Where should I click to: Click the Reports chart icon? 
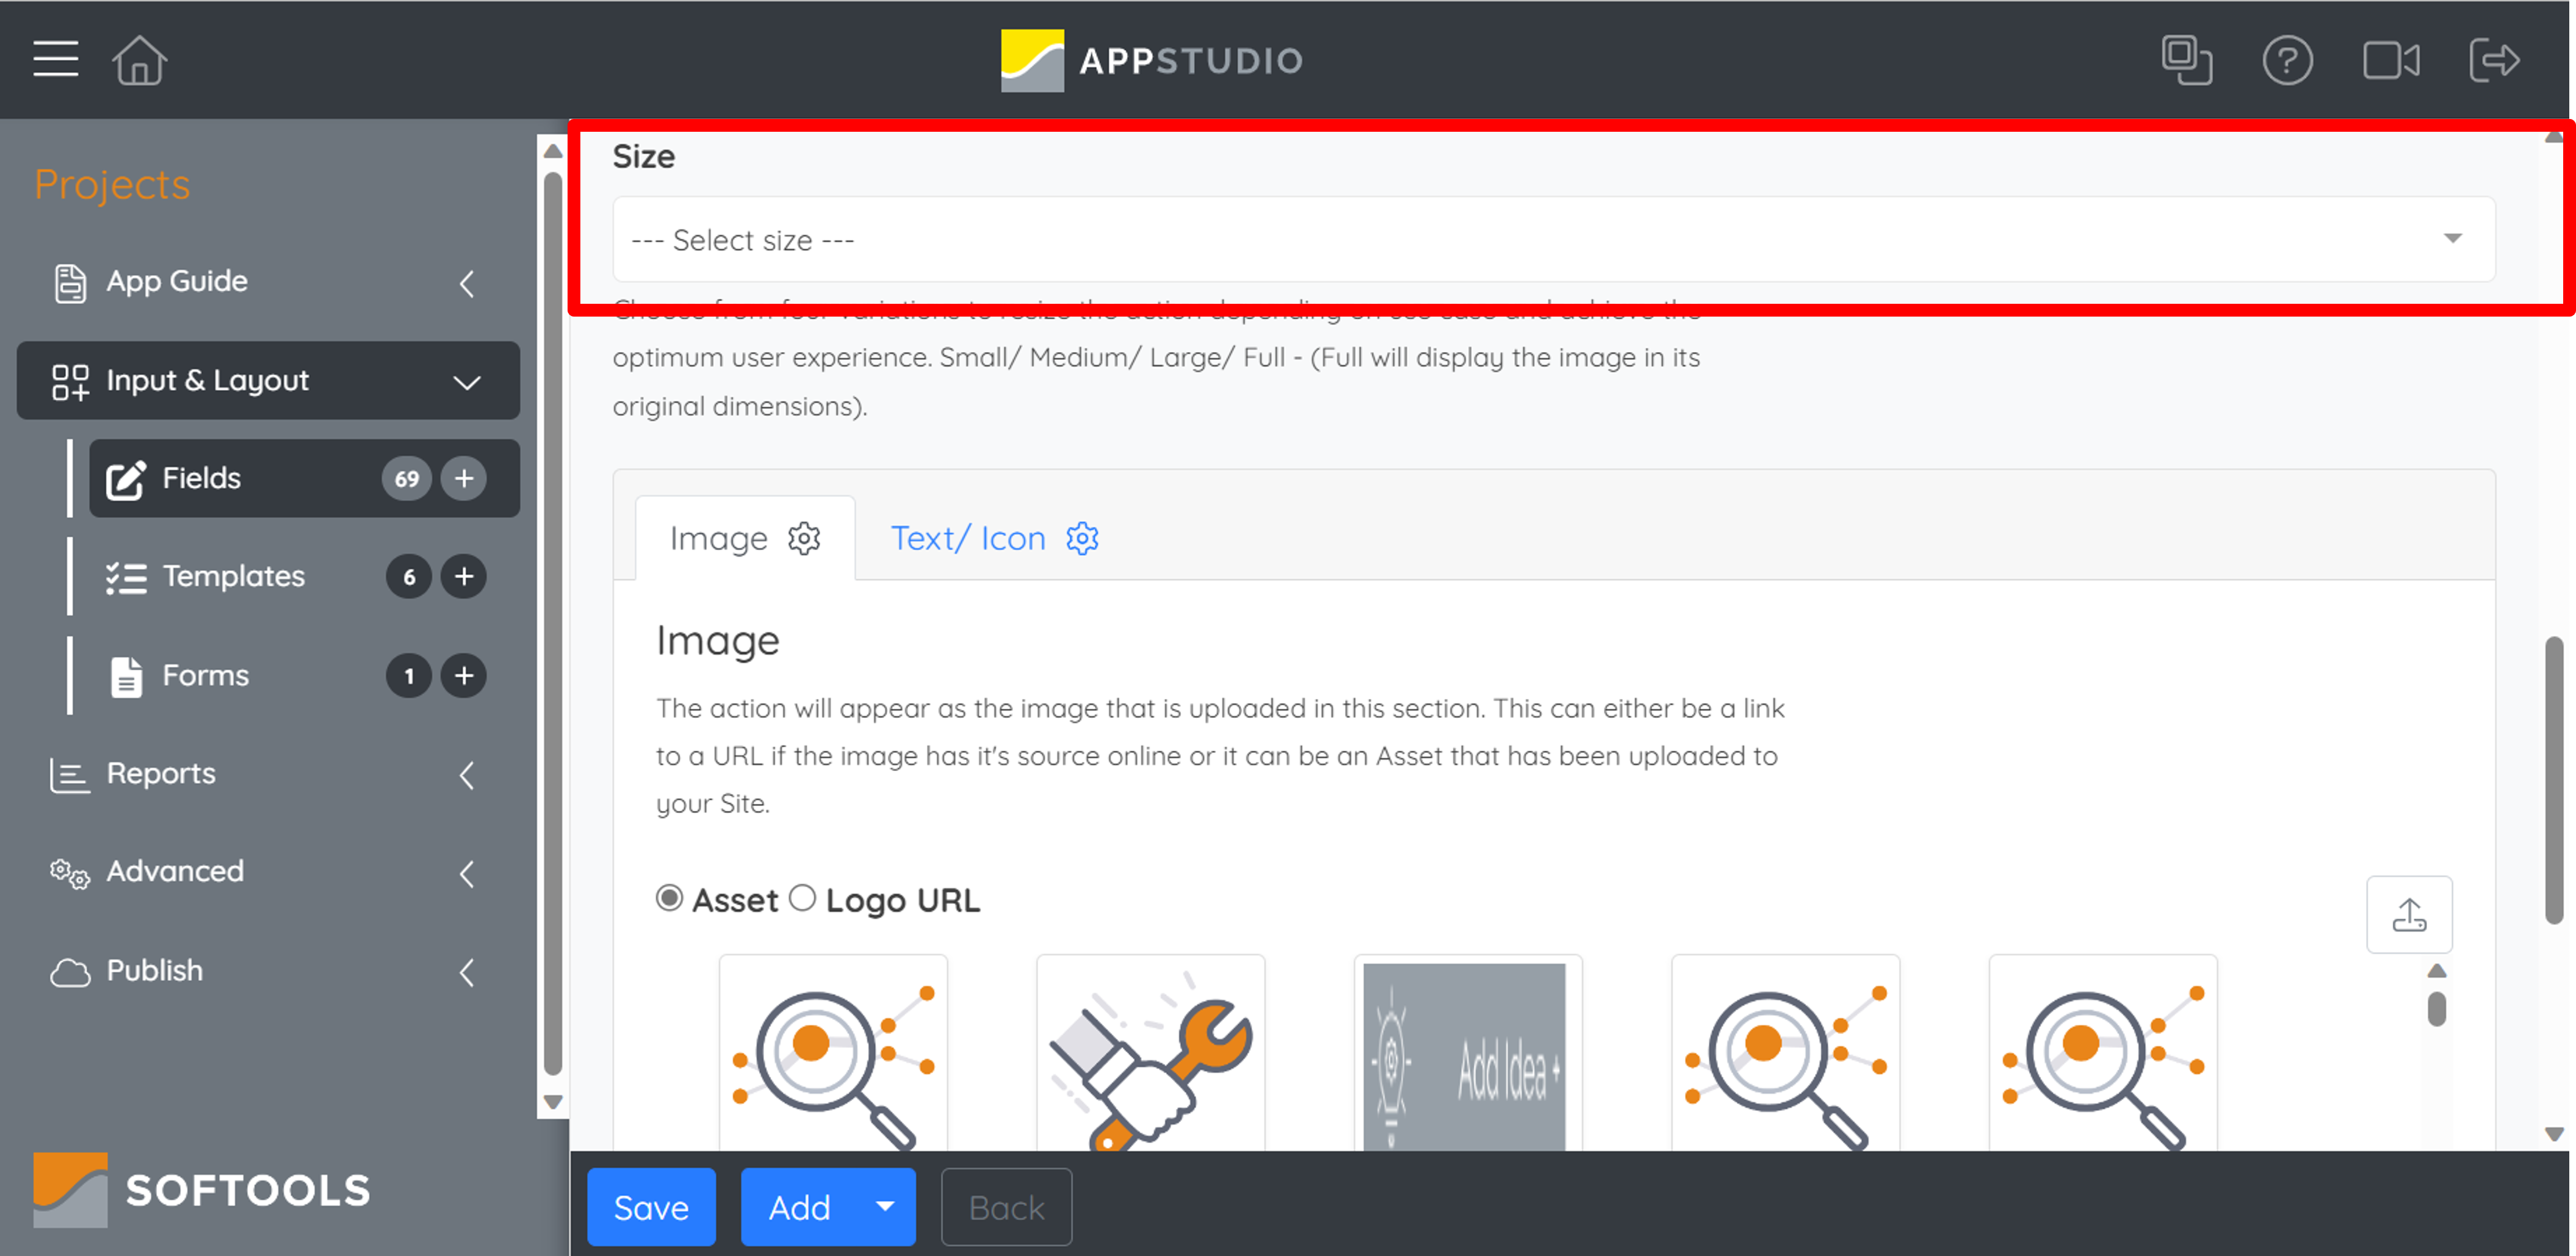pyautogui.click(x=69, y=774)
